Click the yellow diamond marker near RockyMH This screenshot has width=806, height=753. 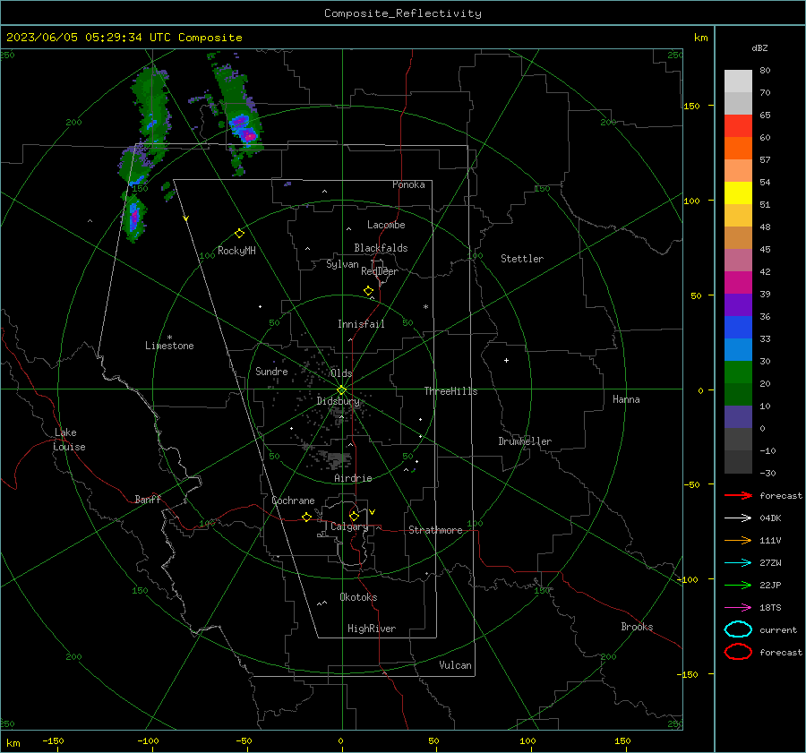coord(239,234)
